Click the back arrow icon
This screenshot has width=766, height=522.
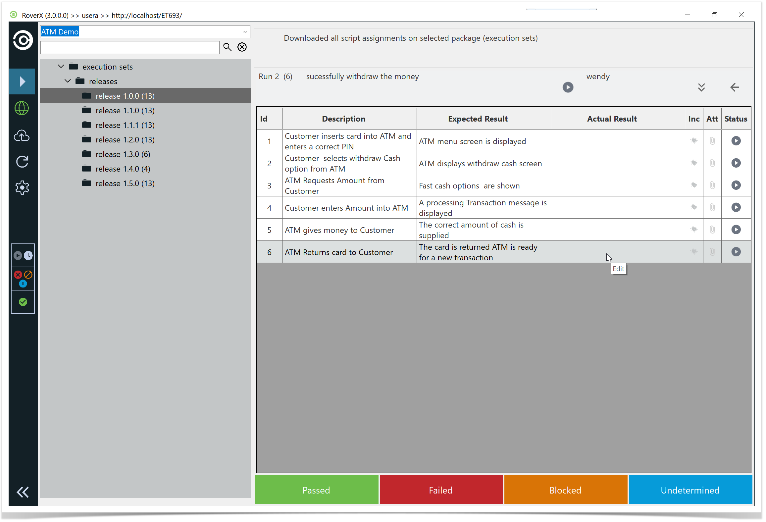(734, 87)
